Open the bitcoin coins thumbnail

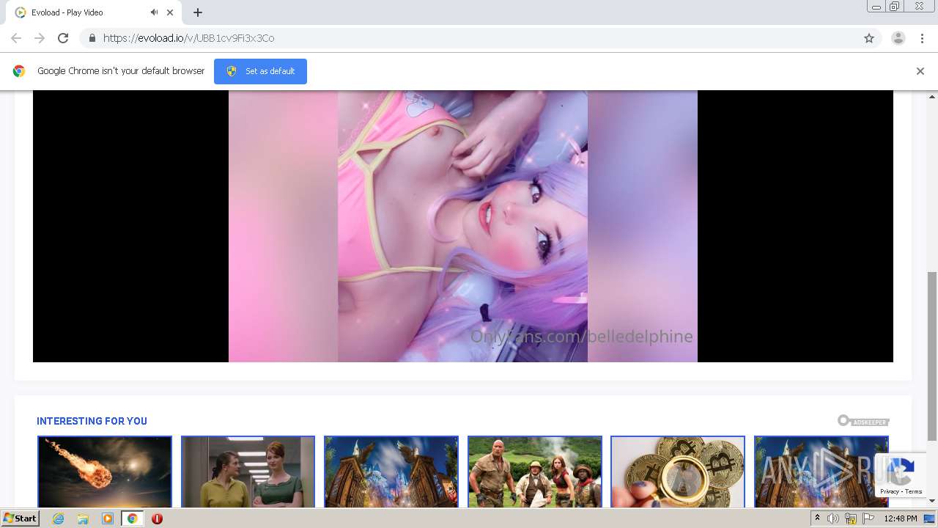(678, 472)
